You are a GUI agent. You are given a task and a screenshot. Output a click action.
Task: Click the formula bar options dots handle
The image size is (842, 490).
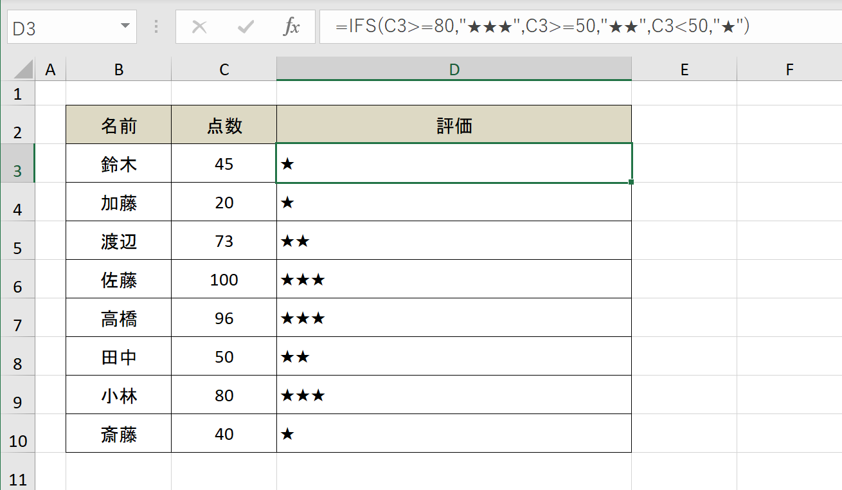coord(156,27)
